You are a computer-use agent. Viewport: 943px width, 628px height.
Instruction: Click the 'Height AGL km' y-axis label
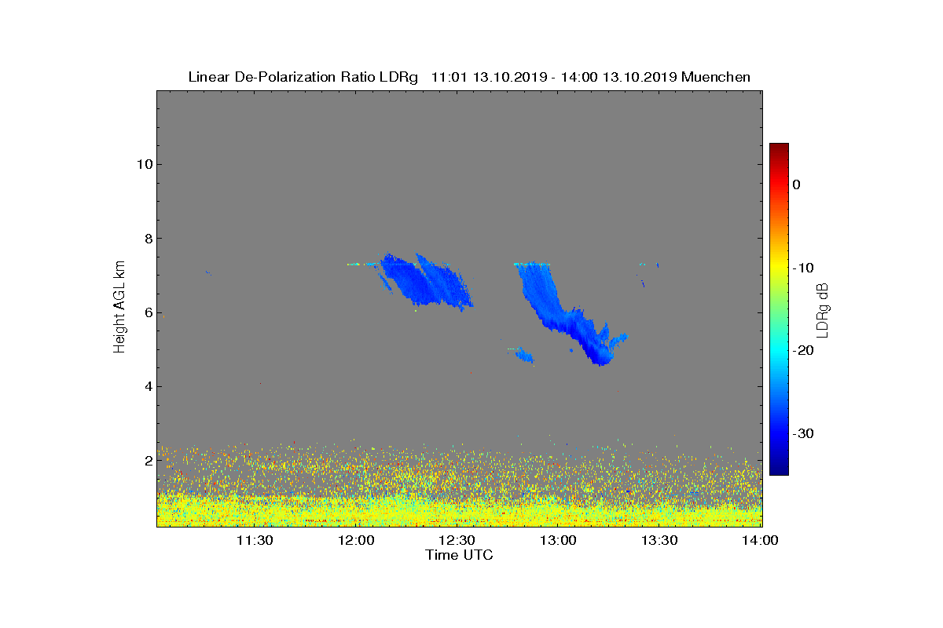pos(119,309)
